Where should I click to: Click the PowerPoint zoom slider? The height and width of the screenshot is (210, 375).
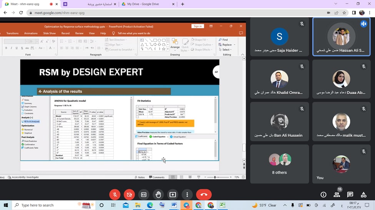(x=215, y=177)
